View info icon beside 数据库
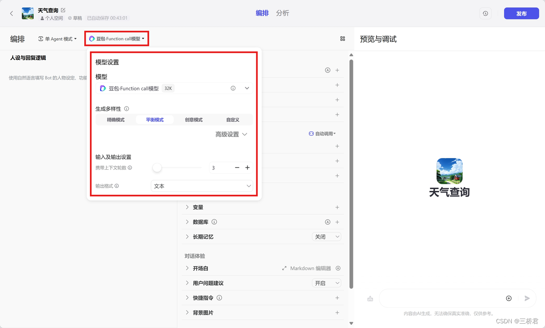The image size is (545, 328). [x=214, y=222]
